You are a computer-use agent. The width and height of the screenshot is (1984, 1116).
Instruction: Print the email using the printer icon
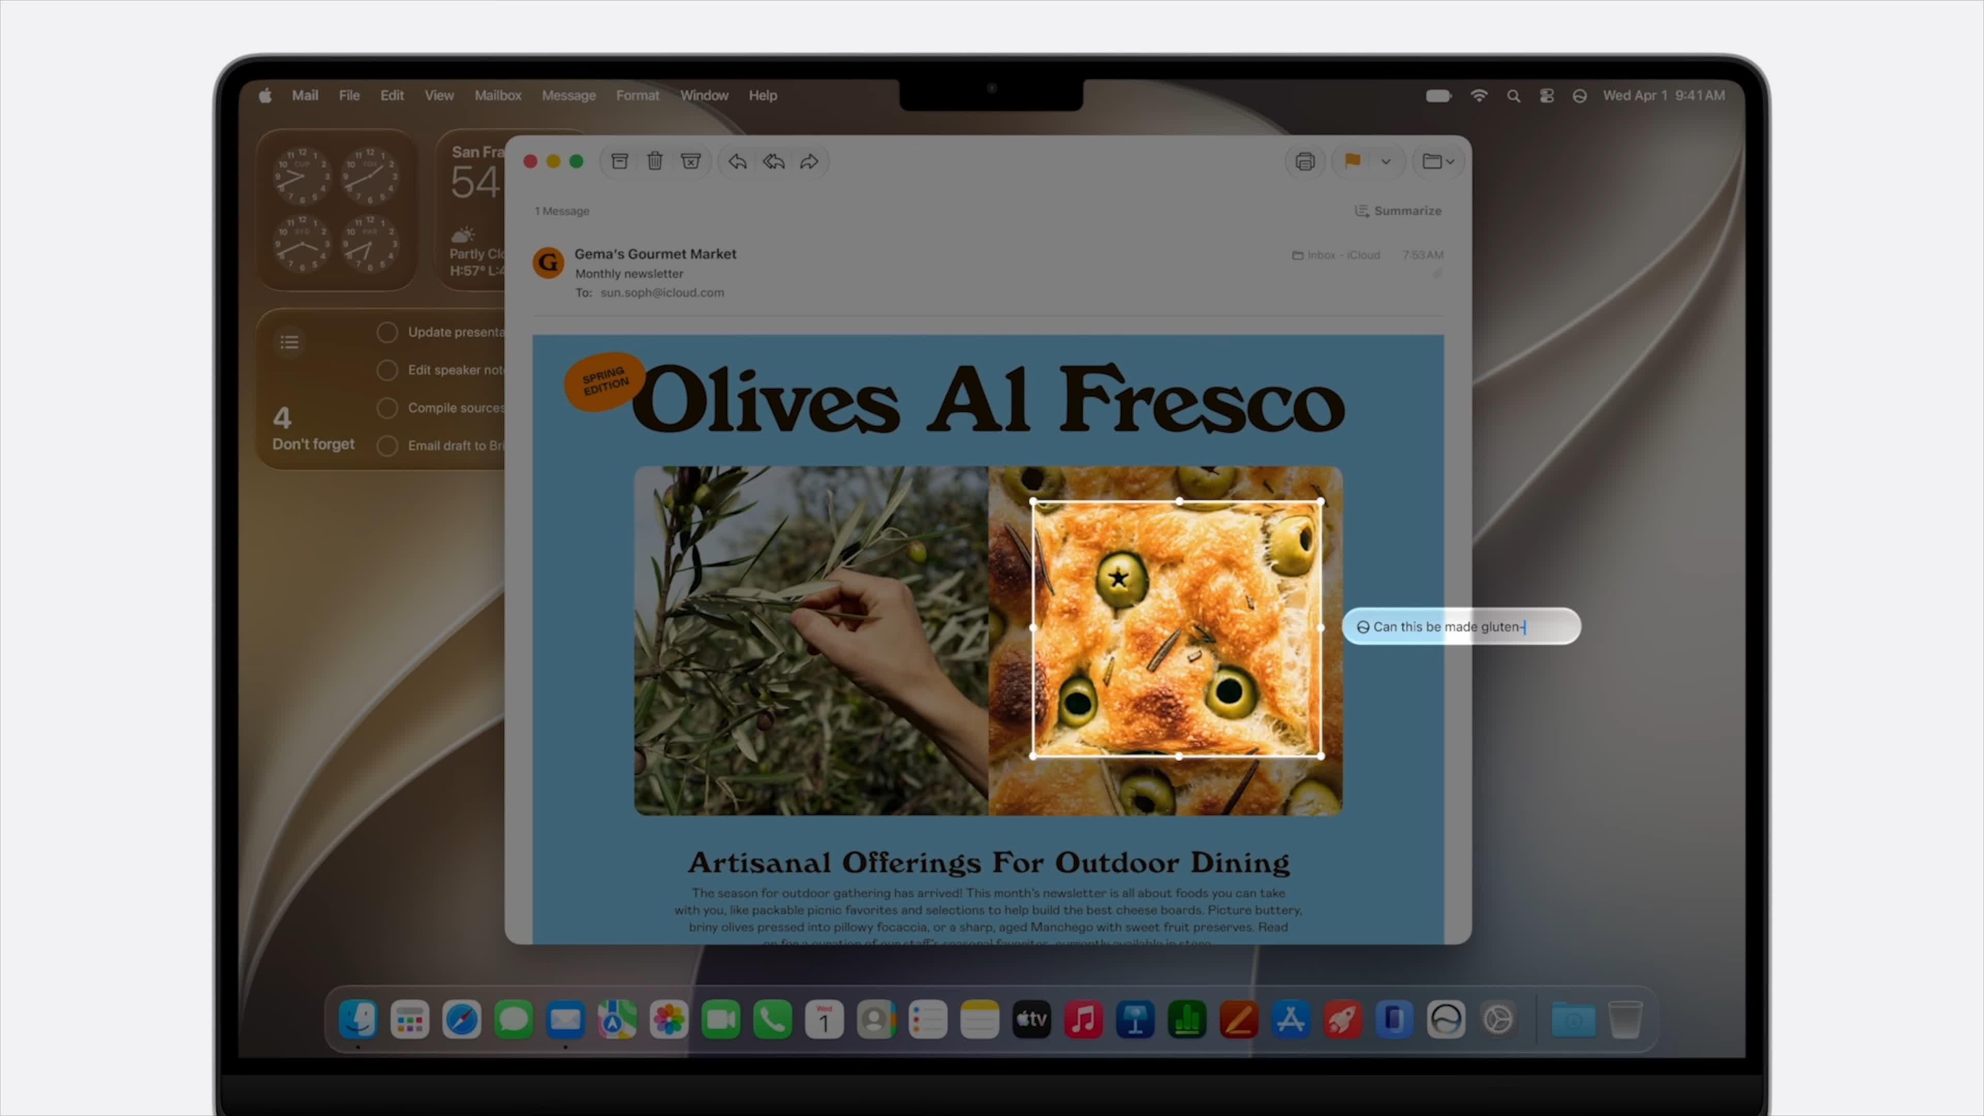tap(1305, 162)
